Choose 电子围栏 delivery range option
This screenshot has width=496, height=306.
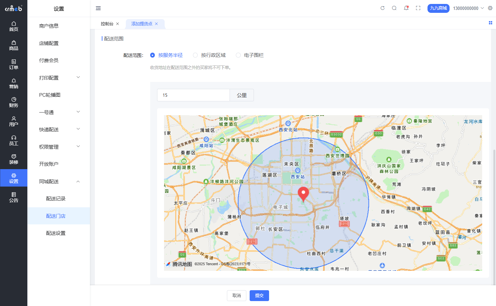point(238,55)
